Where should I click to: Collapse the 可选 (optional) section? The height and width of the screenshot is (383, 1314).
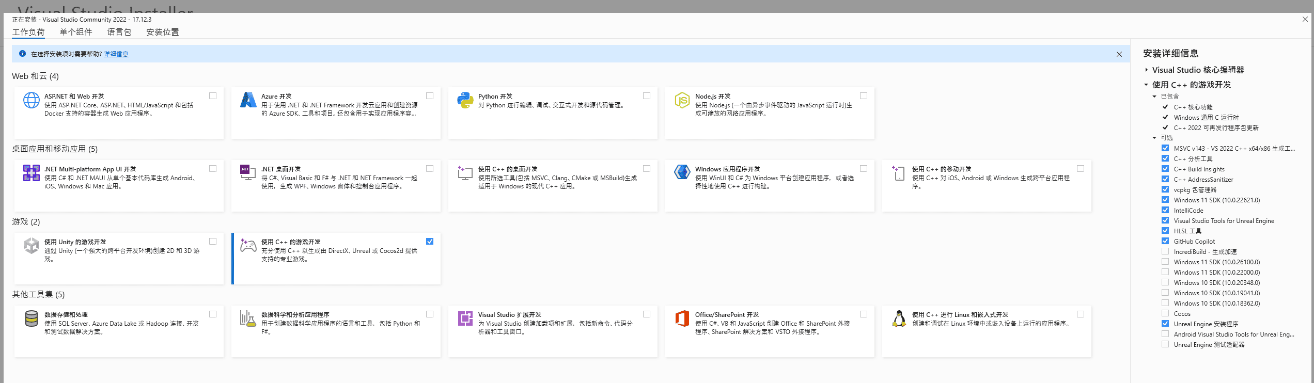[1154, 138]
